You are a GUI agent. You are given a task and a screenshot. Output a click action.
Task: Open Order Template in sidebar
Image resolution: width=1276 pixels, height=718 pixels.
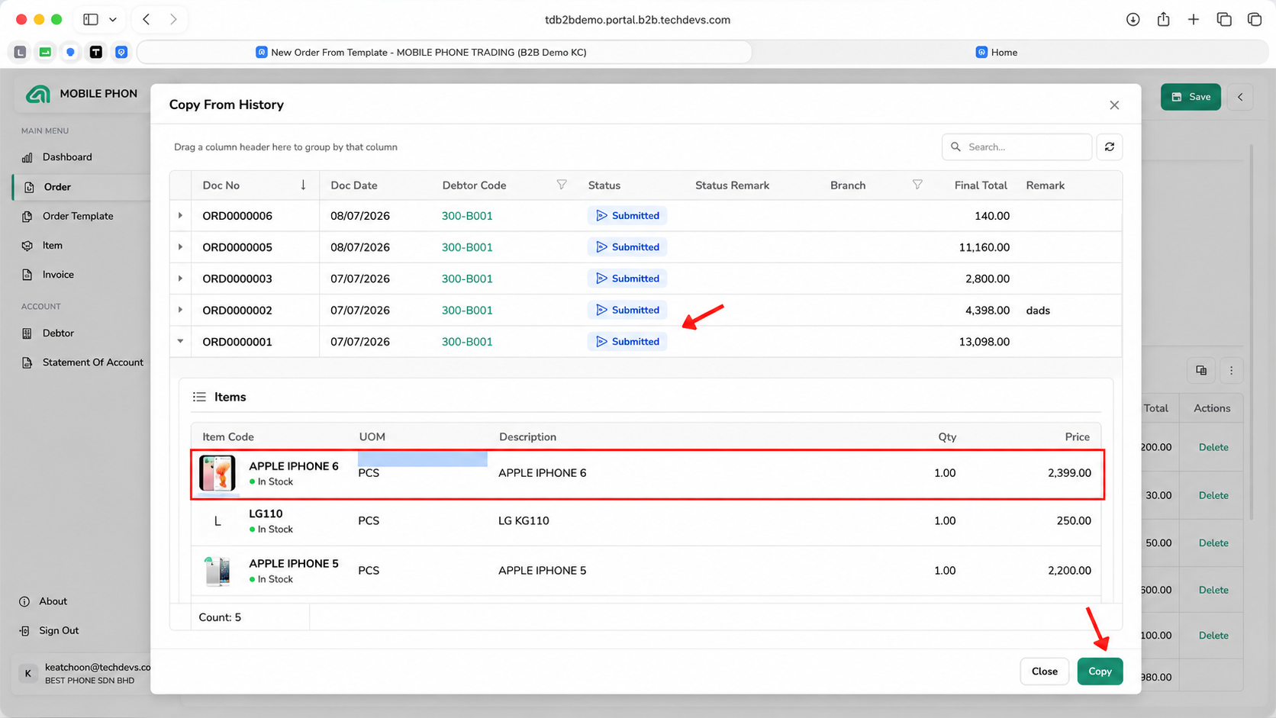[x=78, y=216]
